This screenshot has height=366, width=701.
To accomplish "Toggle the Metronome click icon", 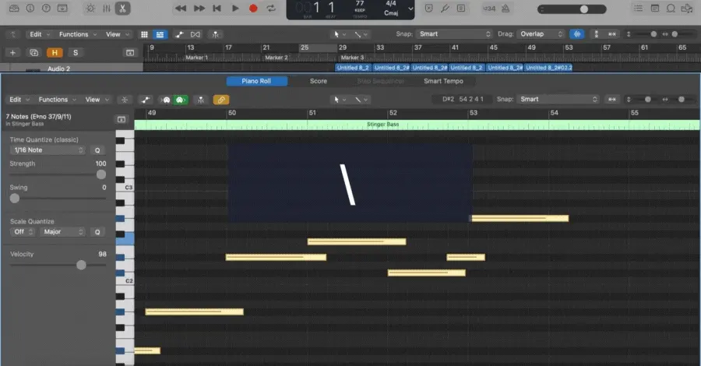I will click(x=505, y=9).
